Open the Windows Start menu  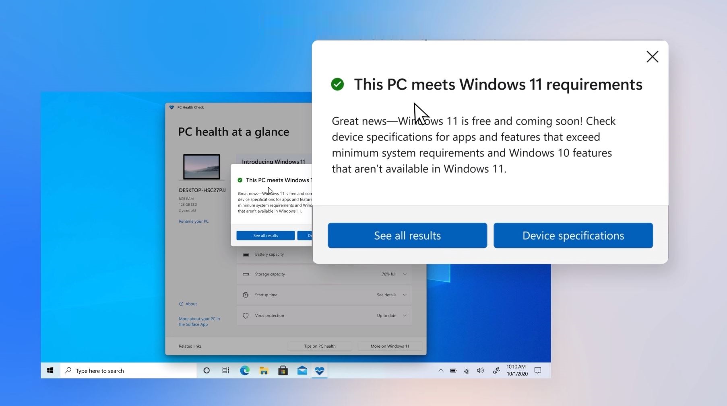50,371
